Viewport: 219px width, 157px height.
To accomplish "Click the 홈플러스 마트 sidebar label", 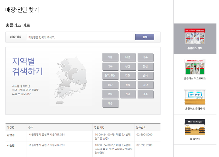I will 195,48.
